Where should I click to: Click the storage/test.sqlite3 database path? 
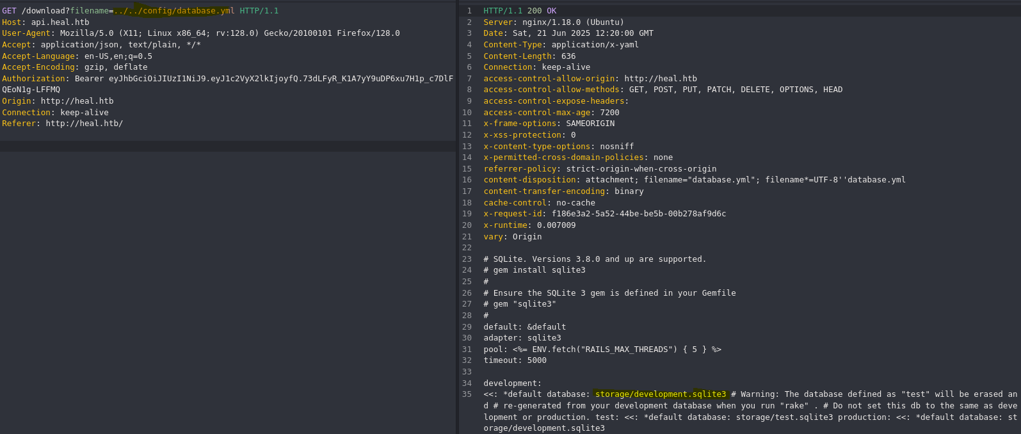[784, 417]
